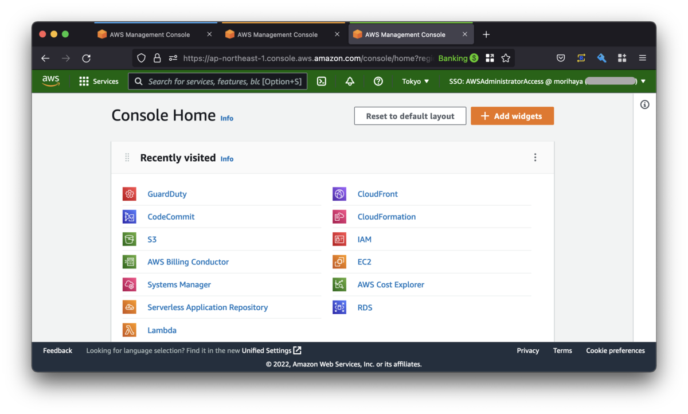This screenshot has width=688, height=414.
Task: Open the IAM link
Action: 364,239
